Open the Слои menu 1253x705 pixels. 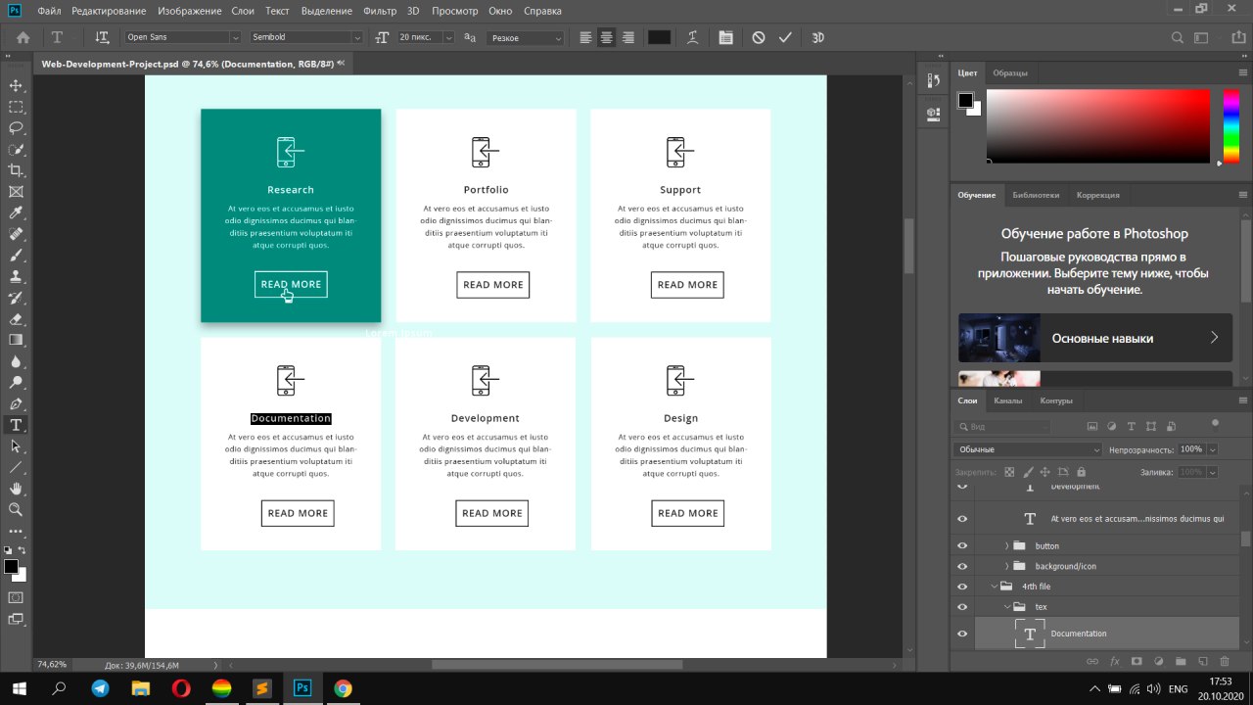coord(243,11)
